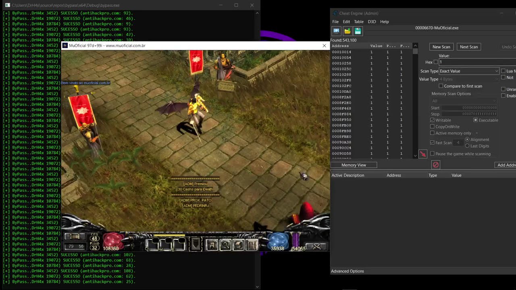516x290 pixels.
Task: Open the Table menu in Cheat Engine
Action: (x=359, y=22)
